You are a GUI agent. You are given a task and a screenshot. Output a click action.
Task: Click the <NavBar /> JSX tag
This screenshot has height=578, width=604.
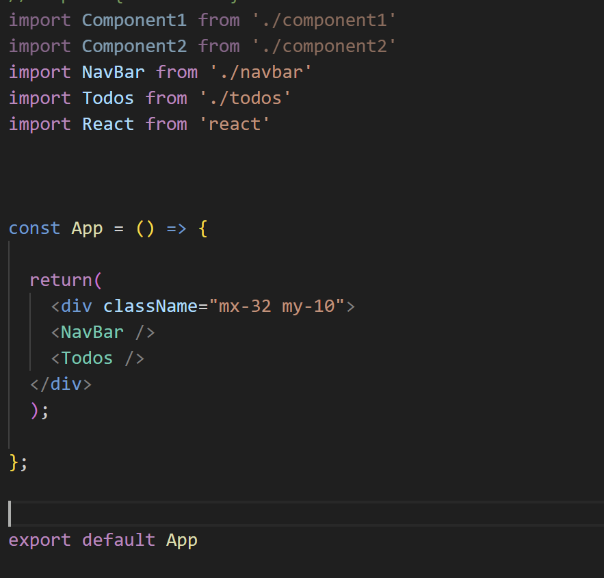point(103,332)
